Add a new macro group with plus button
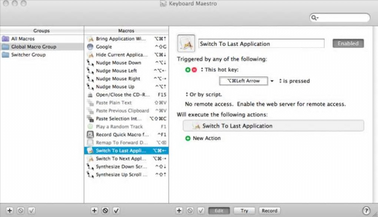 click(x=10, y=211)
